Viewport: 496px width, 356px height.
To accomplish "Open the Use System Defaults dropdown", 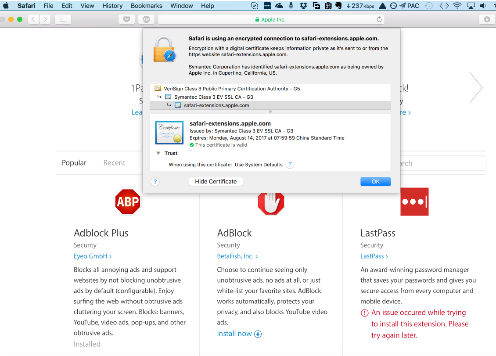I will pos(259,165).
